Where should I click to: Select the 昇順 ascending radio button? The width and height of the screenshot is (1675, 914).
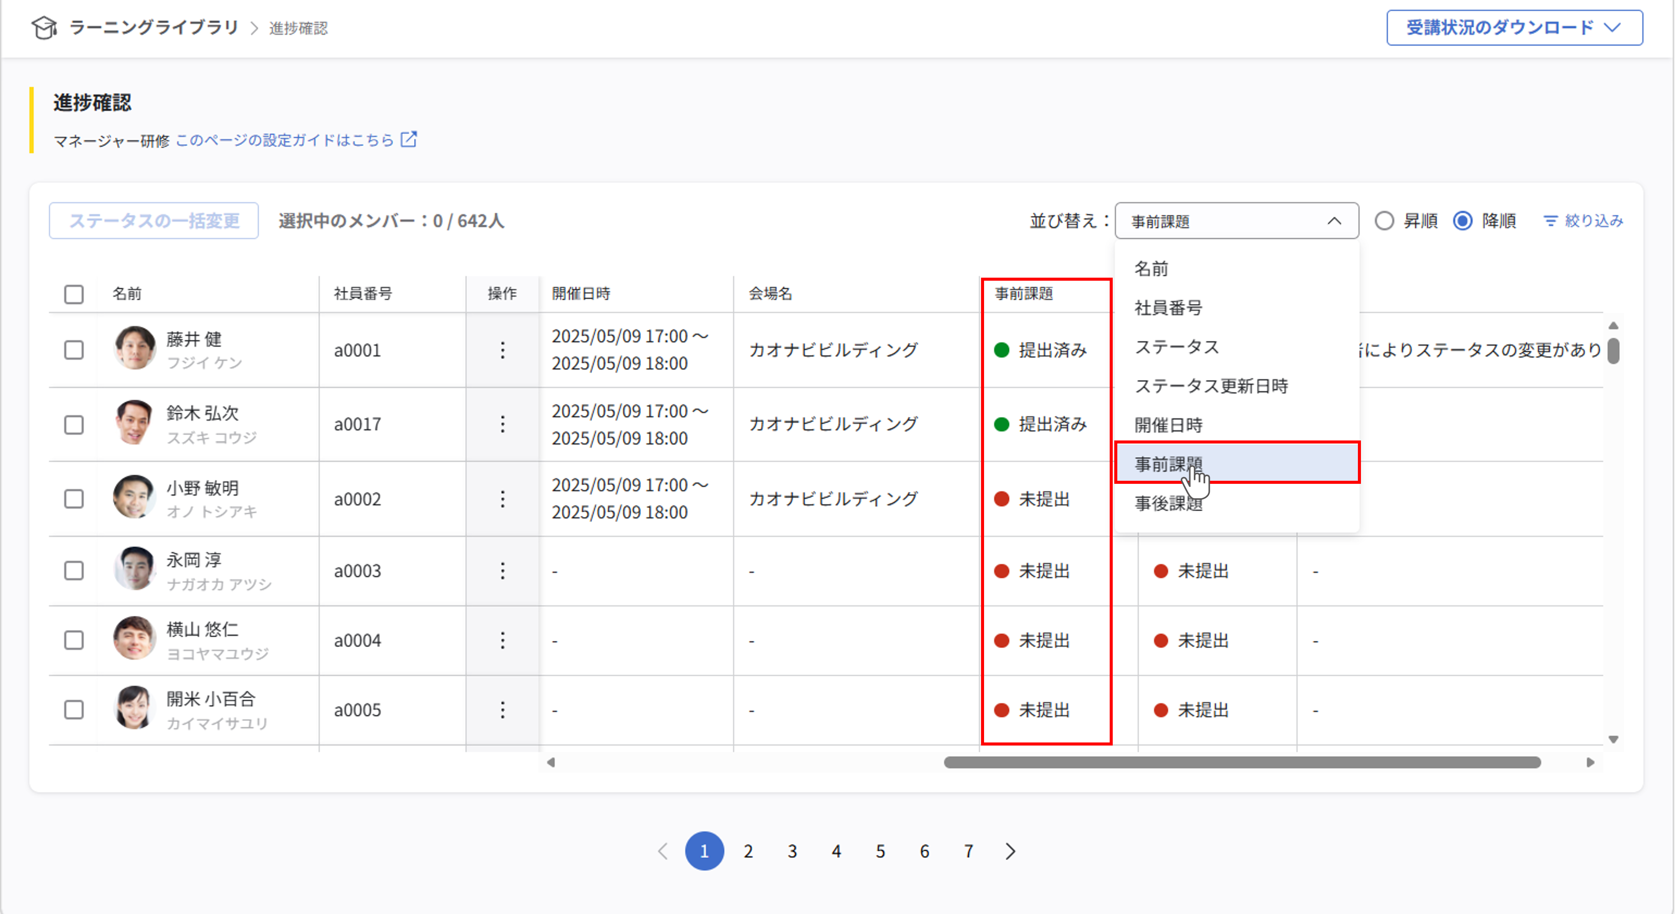click(x=1384, y=221)
